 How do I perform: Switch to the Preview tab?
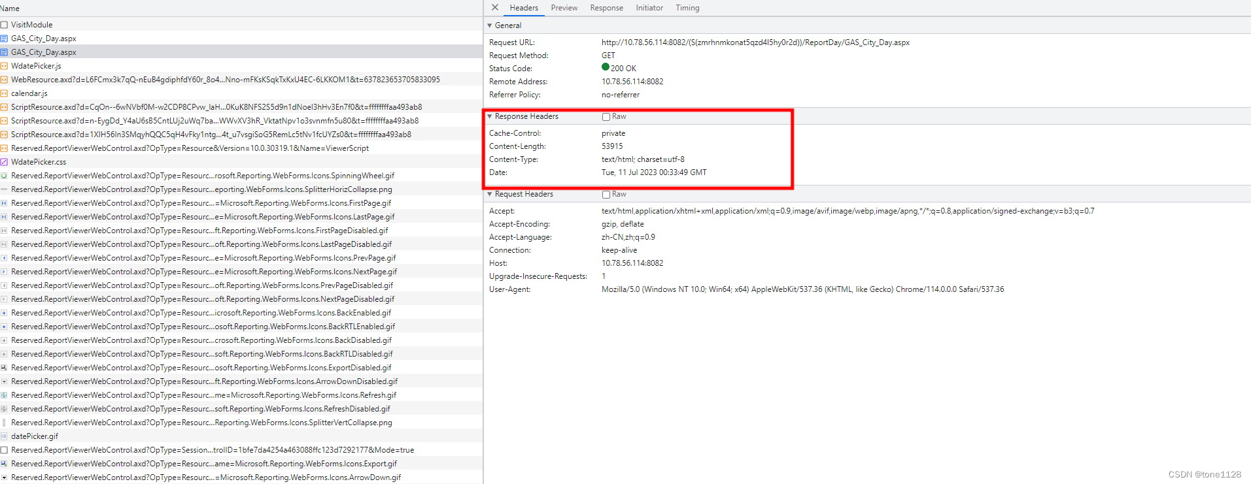coord(564,8)
